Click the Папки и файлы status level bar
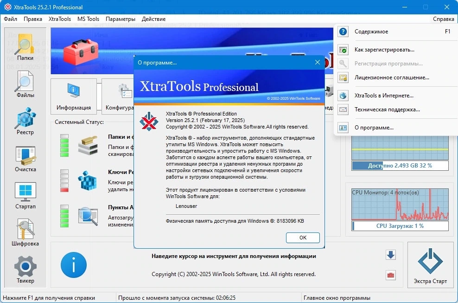This screenshot has width=458, height=303. [64, 145]
